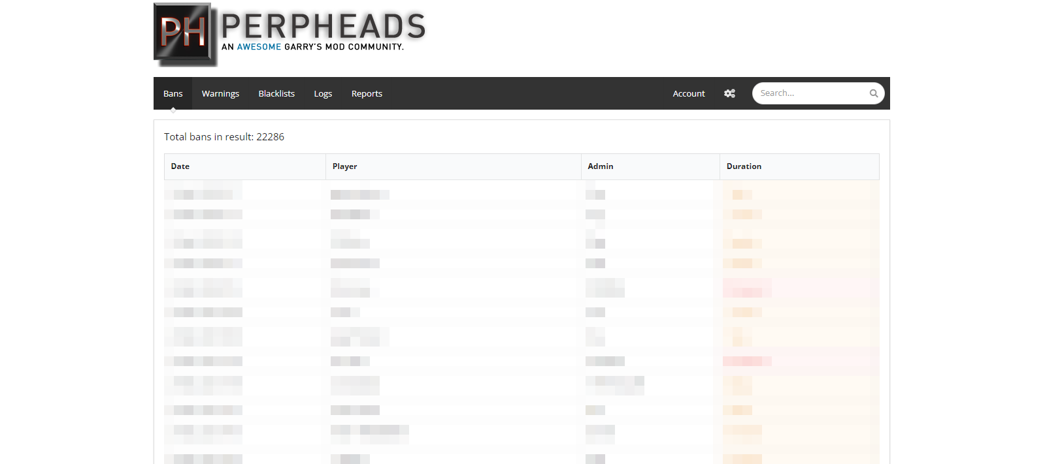Select the first player entry in the table
Screen dimensions: 1045x464
359,194
